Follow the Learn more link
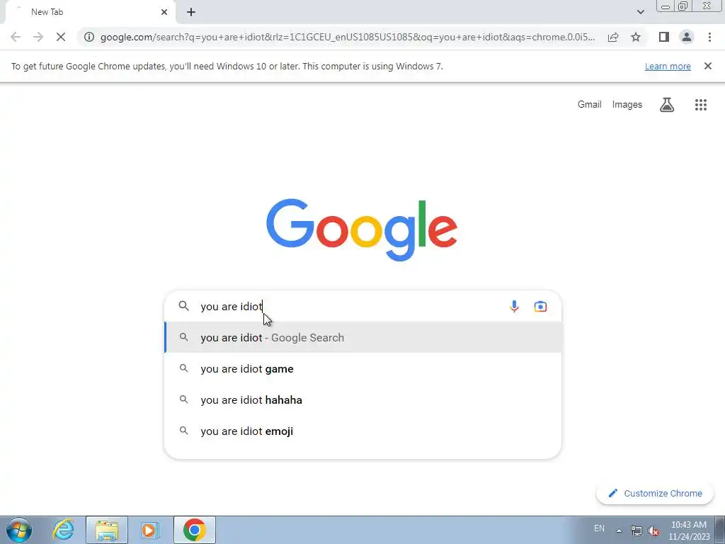 668,66
